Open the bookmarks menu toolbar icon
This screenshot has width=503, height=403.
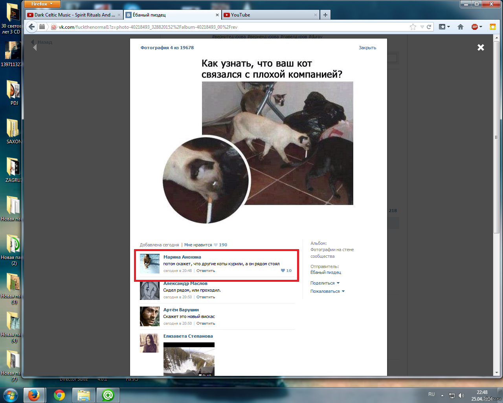pos(444,27)
